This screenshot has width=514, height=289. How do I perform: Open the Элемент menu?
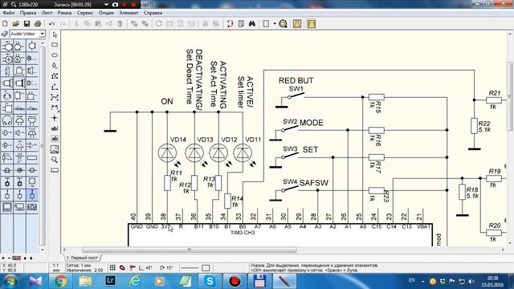coord(128,13)
